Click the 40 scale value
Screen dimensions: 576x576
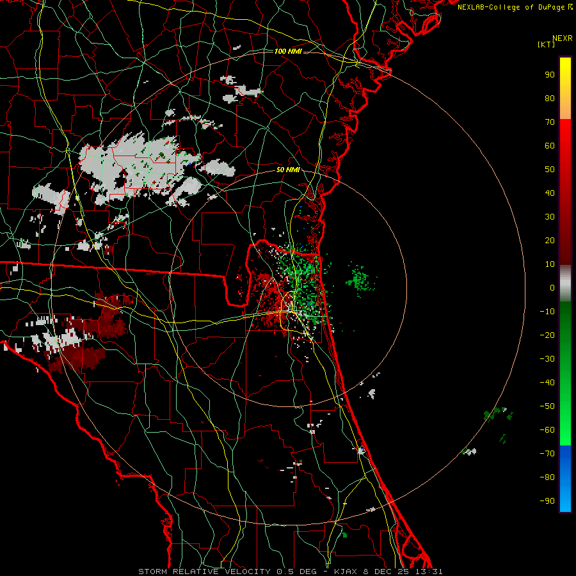[550, 193]
